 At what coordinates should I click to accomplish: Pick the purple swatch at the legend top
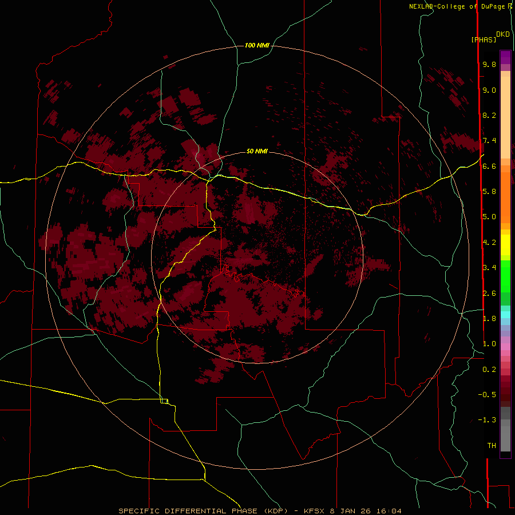[x=505, y=57]
